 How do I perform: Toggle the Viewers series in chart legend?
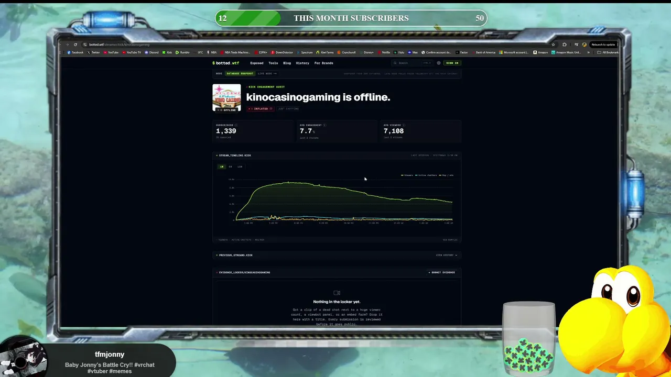click(407, 175)
